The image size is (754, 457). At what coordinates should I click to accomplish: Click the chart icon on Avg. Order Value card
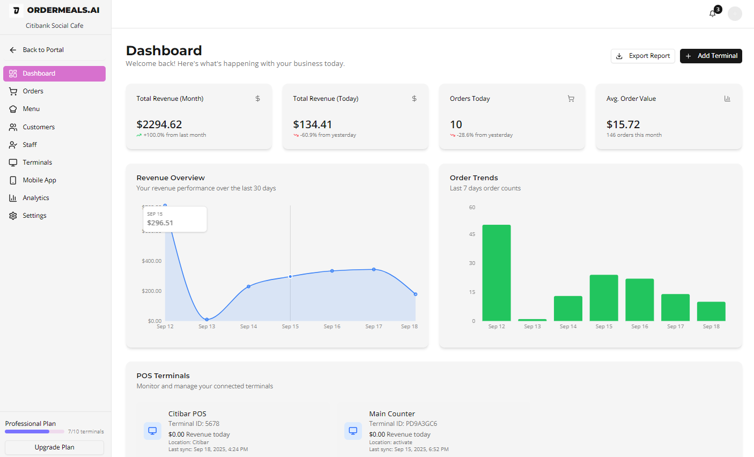click(727, 98)
